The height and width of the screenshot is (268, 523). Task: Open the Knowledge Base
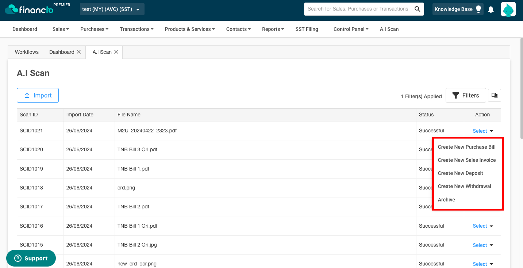coord(458,9)
